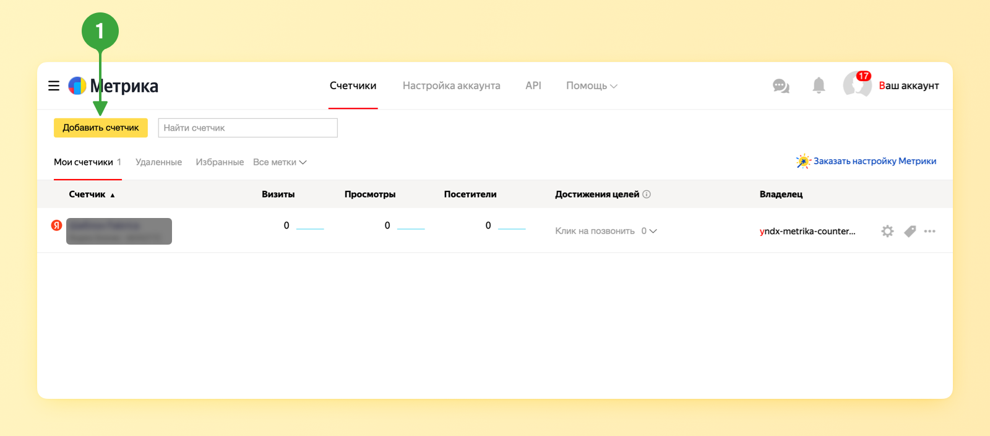Click Заказать настройку Метрики link
The height and width of the screenshot is (436, 990).
(874, 161)
